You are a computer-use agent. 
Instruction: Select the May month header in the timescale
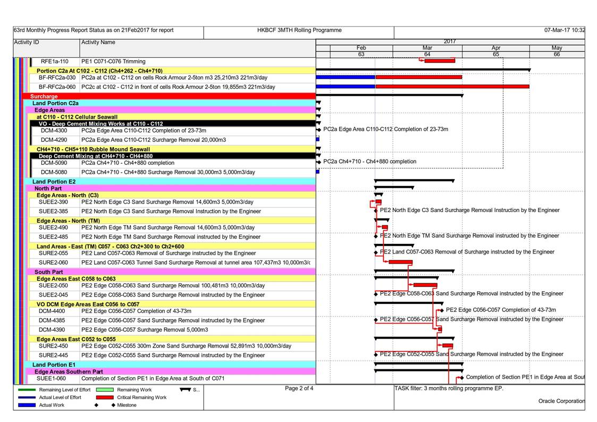557,48
